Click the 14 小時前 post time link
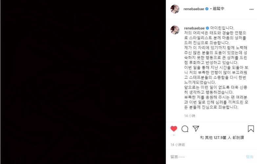Viewport: 257px width, 164px height. pyautogui.click(x=178, y=145)
